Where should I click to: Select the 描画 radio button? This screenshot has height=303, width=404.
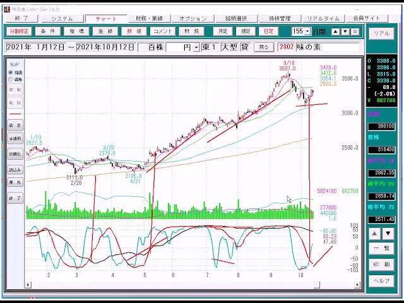(x=11, y=73)
